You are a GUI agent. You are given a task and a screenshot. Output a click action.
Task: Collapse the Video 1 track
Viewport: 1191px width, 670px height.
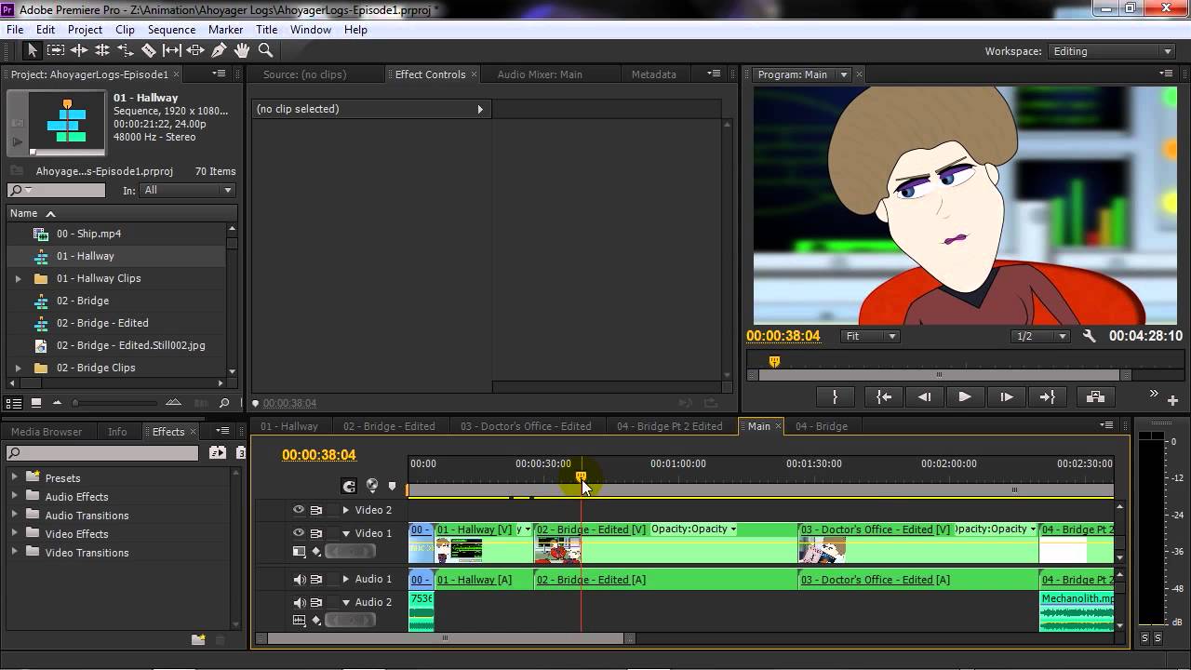tap(346, 533)
